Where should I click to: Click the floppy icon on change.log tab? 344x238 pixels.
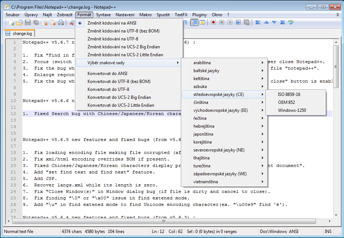[8, 34]
